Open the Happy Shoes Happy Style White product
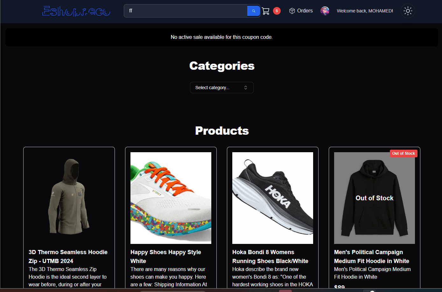 (x=165, y=256)
